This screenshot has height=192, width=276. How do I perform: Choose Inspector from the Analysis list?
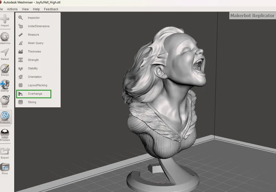point(34,18)
